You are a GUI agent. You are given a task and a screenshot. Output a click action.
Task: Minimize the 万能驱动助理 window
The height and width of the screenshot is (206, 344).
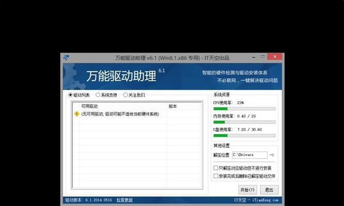pos(254,57)
